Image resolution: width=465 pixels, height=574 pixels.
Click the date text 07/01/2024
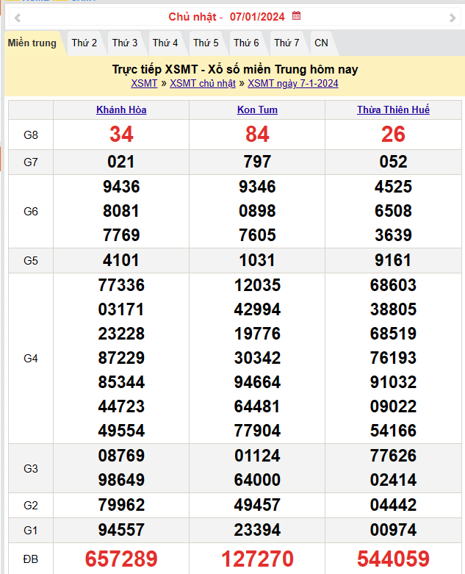point(257,17)
